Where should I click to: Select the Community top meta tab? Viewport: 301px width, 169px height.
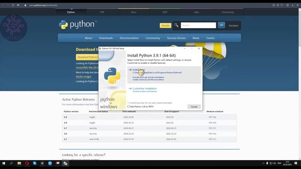point(228,12)
